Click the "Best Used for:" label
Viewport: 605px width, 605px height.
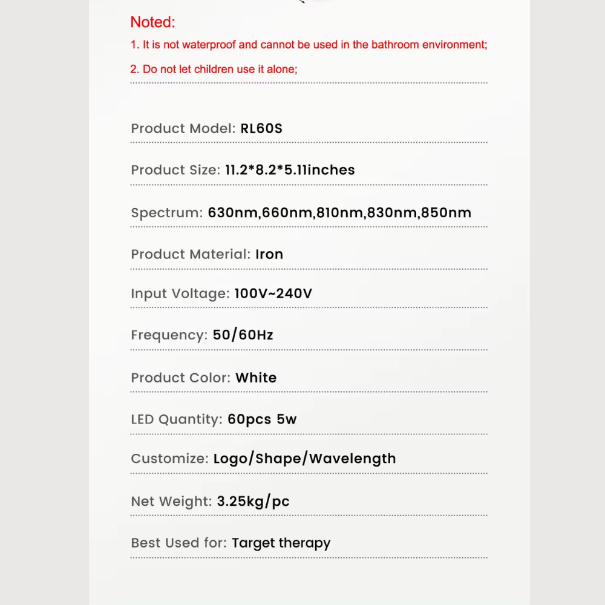pyautogui.click(x=179, y=543)
